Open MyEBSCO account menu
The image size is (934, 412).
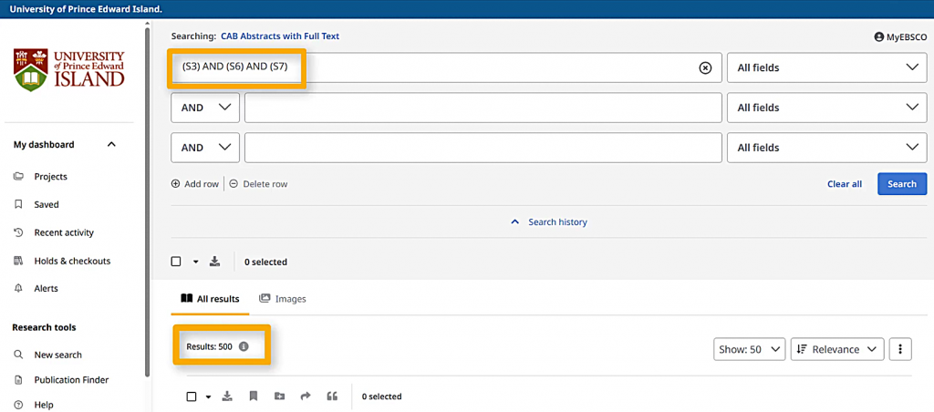coord(900,37)
